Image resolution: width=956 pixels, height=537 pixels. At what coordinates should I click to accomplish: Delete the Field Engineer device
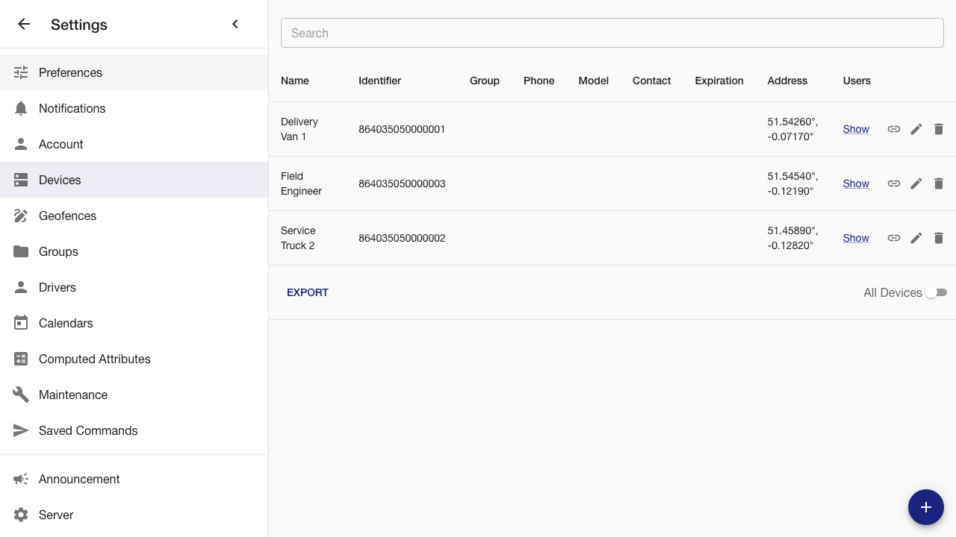coord(939,183)
